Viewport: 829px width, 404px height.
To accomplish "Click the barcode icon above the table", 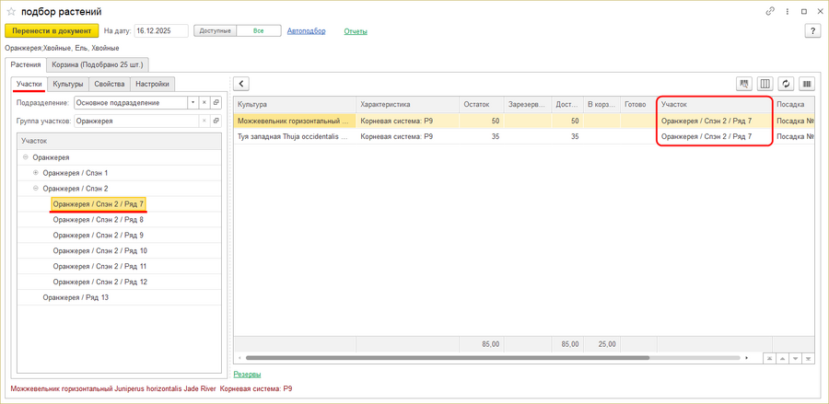I will pyautogui.click(x=807, y=84).
